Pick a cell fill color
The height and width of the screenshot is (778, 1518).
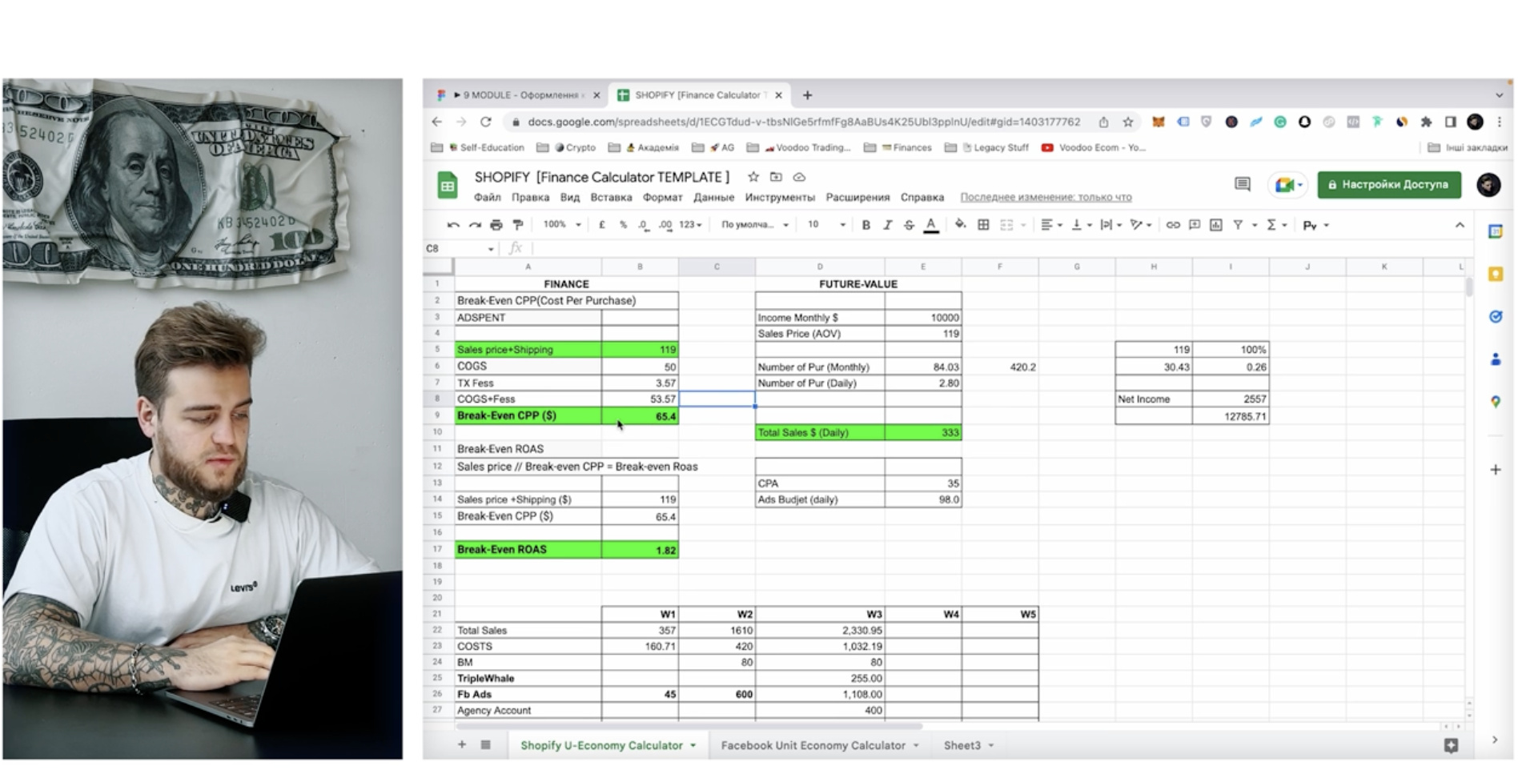tap(960, 225)
